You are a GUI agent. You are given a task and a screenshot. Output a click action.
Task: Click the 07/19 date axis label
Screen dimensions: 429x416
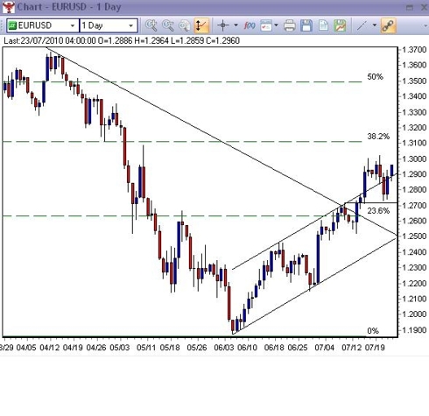coord(375,348)
